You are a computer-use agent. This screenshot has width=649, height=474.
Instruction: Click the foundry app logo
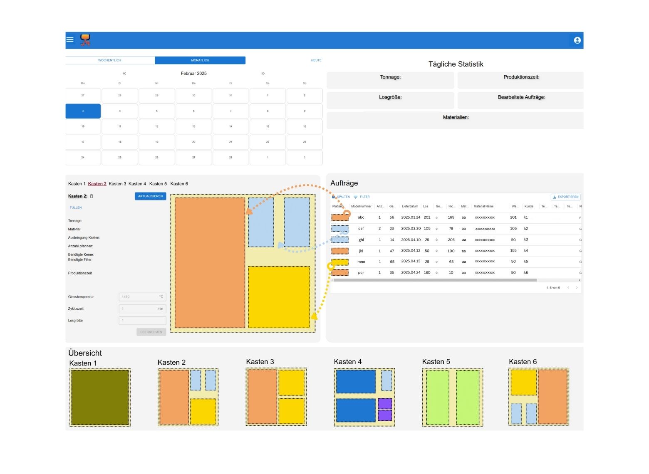pyautogui.click(x=85, y=40)
